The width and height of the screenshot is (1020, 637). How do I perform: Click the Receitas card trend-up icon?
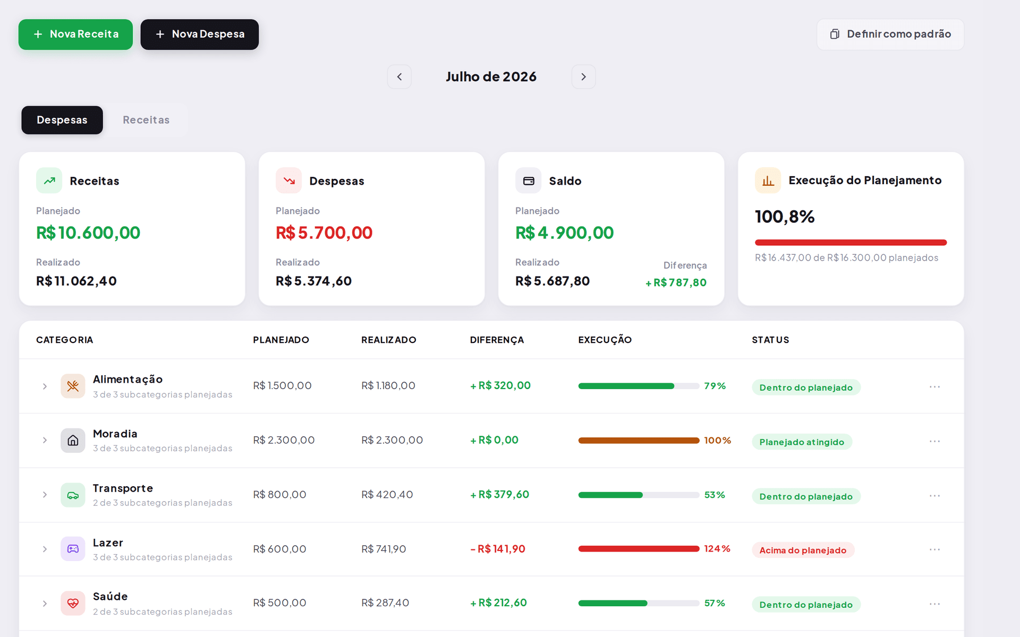click(x=49, y=180)
